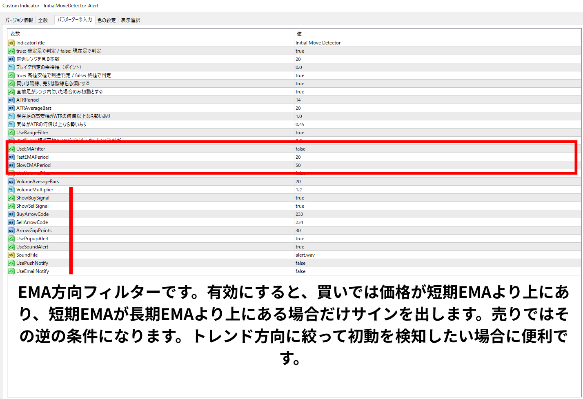Screen dimensions: 583x399
Task: Select the true value of UsePopupAlert
Action: (x=300, y=239)
